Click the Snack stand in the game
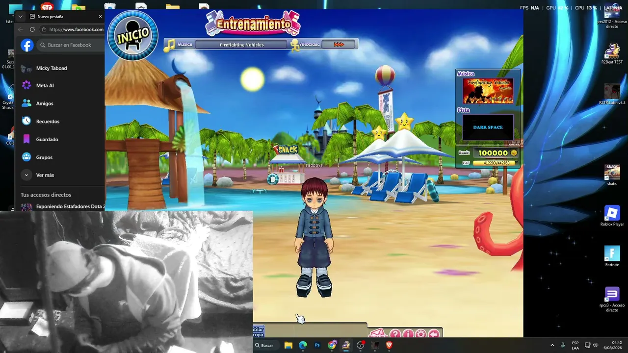The image size is (628, 353). (x=287, y=164)
